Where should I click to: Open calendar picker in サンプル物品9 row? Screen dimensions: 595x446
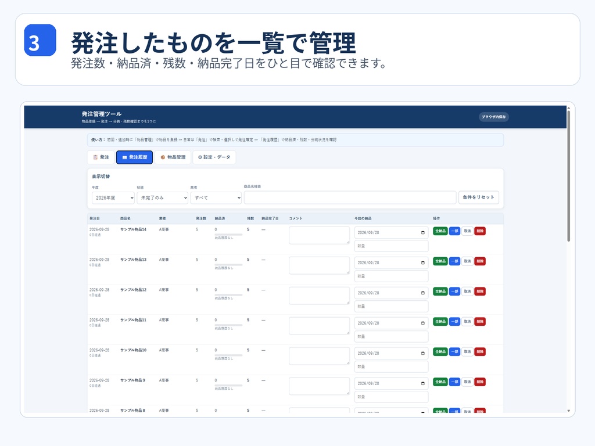[423, 383]
